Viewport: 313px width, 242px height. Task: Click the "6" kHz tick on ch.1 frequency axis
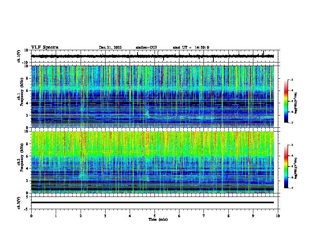pos(28,91)
